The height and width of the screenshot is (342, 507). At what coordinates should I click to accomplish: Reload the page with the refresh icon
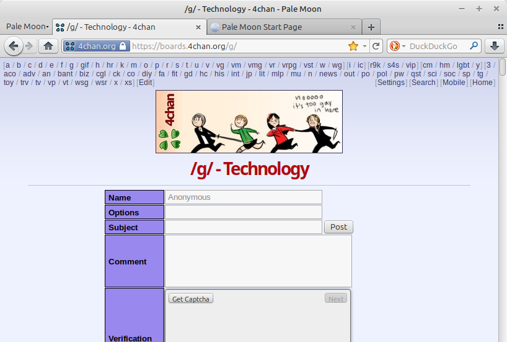click(376, 46)
